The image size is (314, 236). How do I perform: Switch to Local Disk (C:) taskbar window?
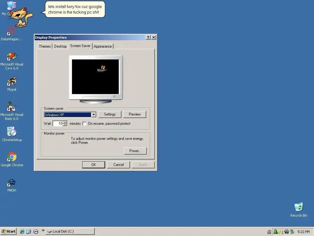(x=70, y=231)
